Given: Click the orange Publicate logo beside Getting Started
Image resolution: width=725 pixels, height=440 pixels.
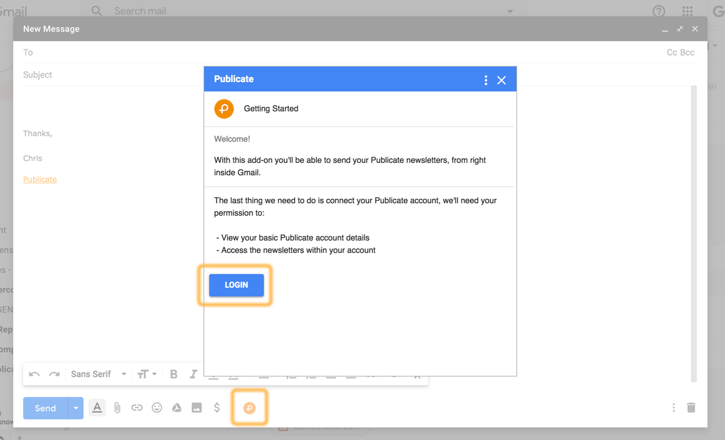Looking at the screenshot, I should [224, 109].
